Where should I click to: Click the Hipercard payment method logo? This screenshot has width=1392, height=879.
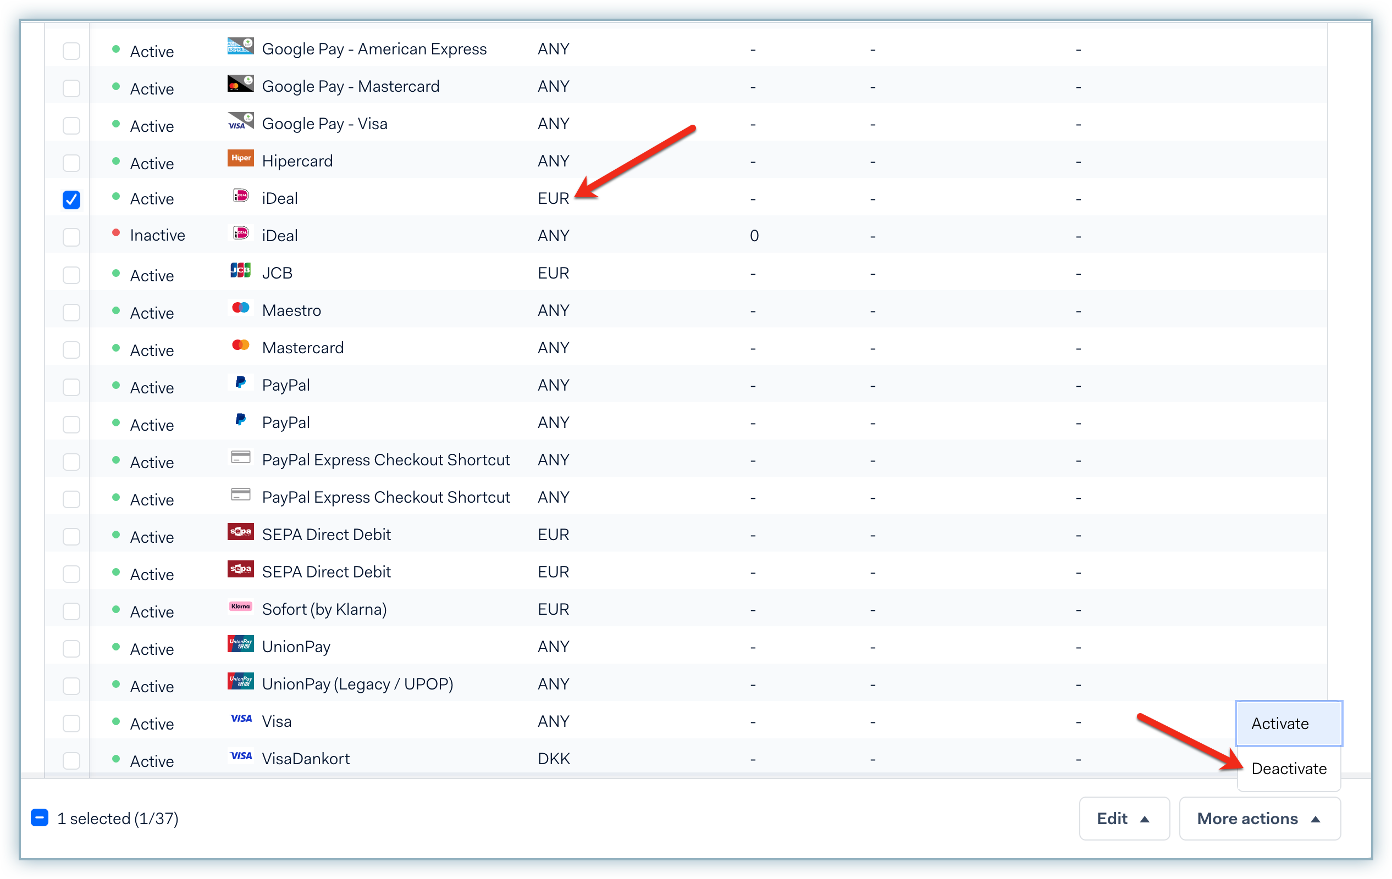point(240,158)
